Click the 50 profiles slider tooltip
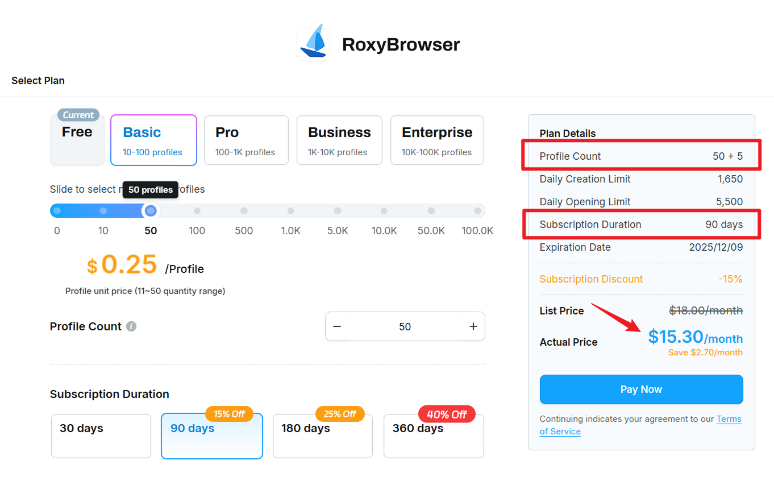The height and width of the screenshot is (481, 774). [x=150, y=189]
